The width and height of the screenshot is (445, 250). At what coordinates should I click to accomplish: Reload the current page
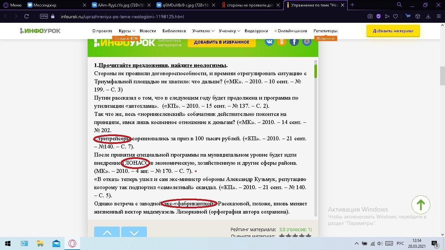(27, 16)
